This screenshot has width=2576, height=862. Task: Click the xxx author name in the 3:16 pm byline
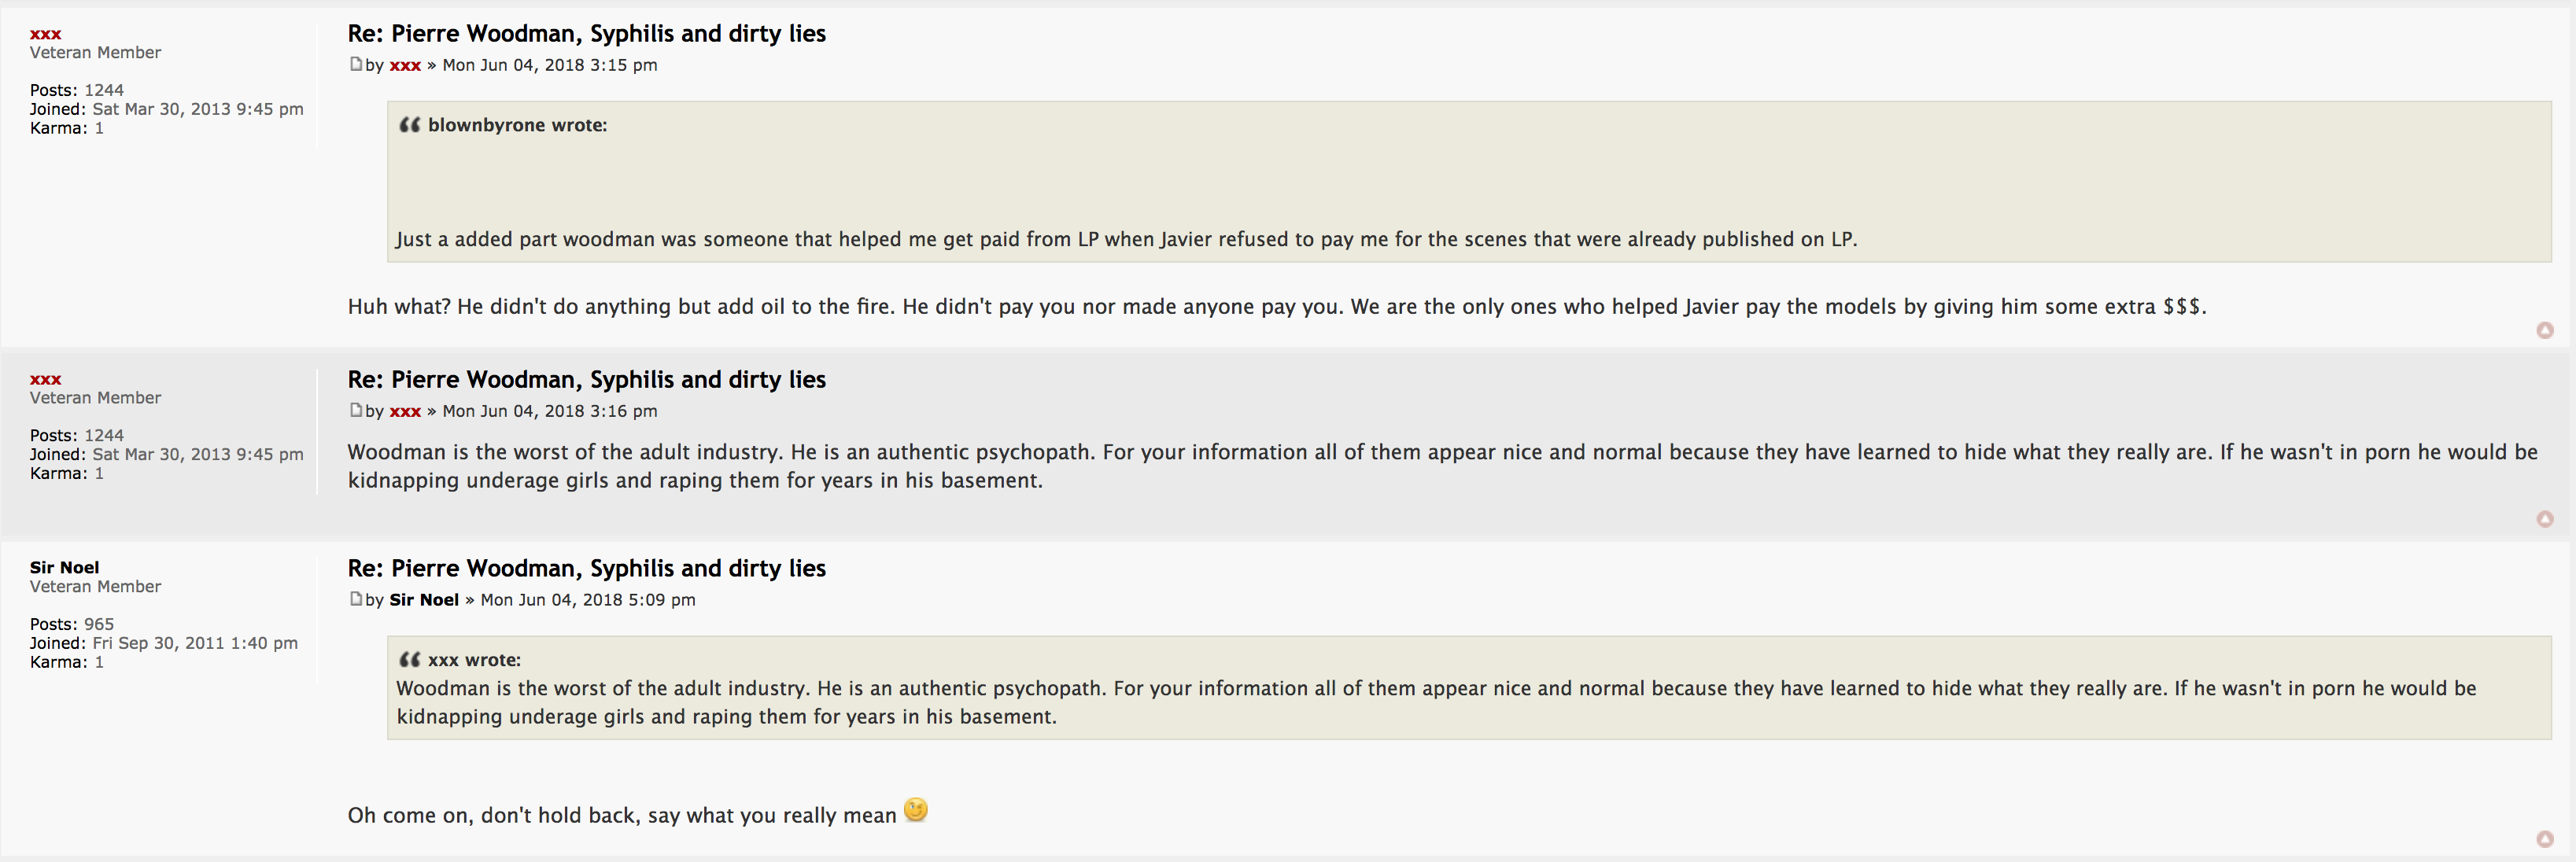(x=405, y=412)
